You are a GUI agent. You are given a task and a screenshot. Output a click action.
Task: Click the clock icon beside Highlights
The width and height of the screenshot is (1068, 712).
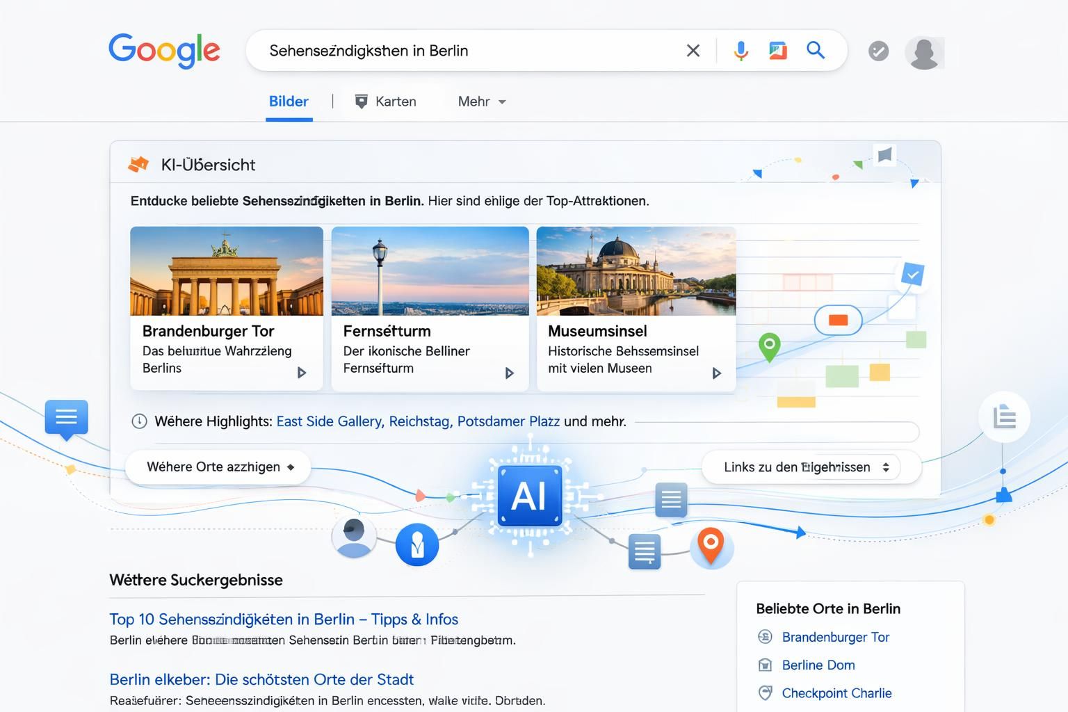pos(139,421)
